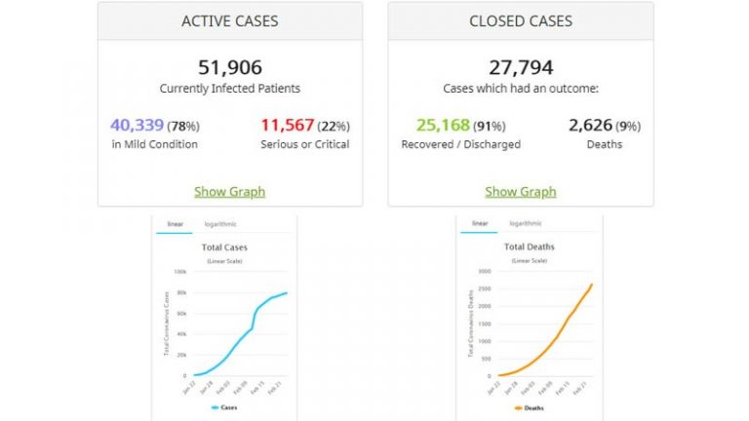
Task: Open Show Graph link under Active Cases
Action: [229, 192]
